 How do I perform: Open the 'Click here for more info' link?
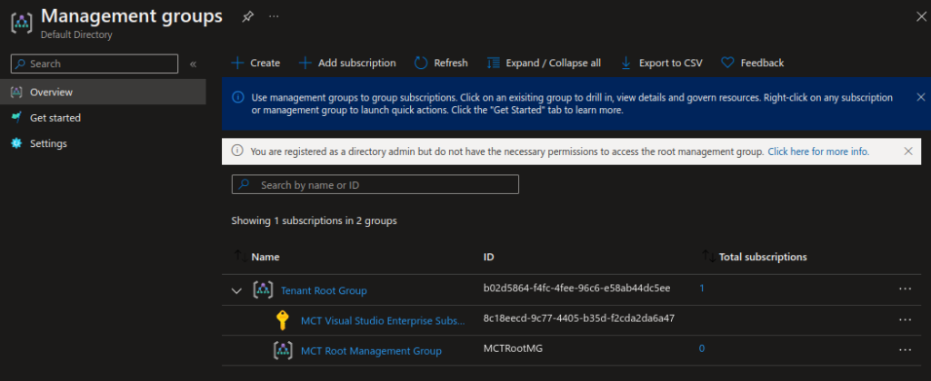(x=818, y=151)
